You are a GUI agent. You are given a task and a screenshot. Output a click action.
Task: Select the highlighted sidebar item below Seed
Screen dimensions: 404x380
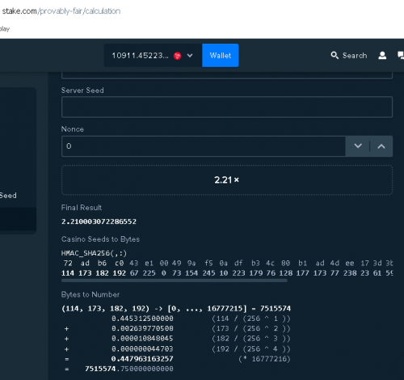[18, 218]
